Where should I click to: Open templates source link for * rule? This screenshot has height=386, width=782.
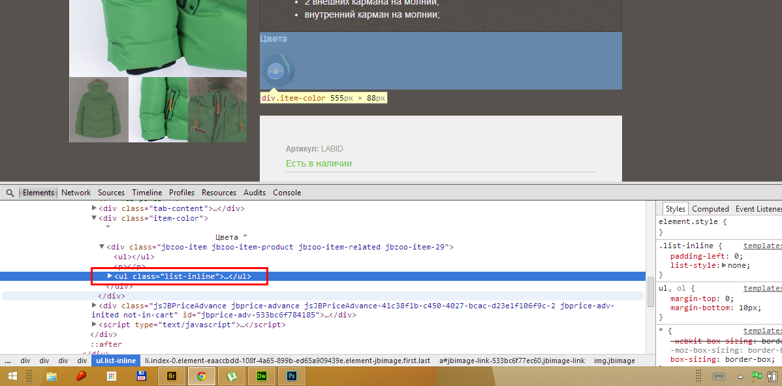(762, 330)
